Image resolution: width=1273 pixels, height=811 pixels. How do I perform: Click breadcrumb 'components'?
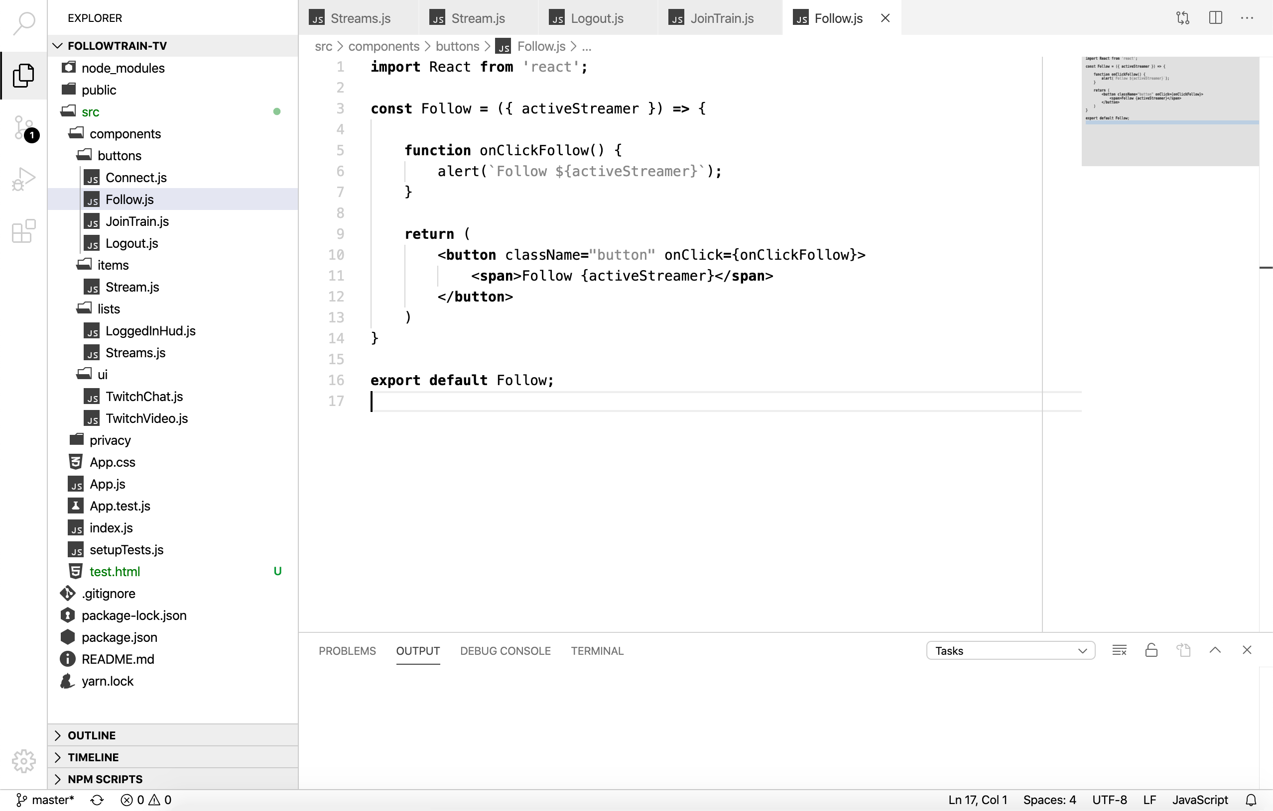(x=383, y=46)
